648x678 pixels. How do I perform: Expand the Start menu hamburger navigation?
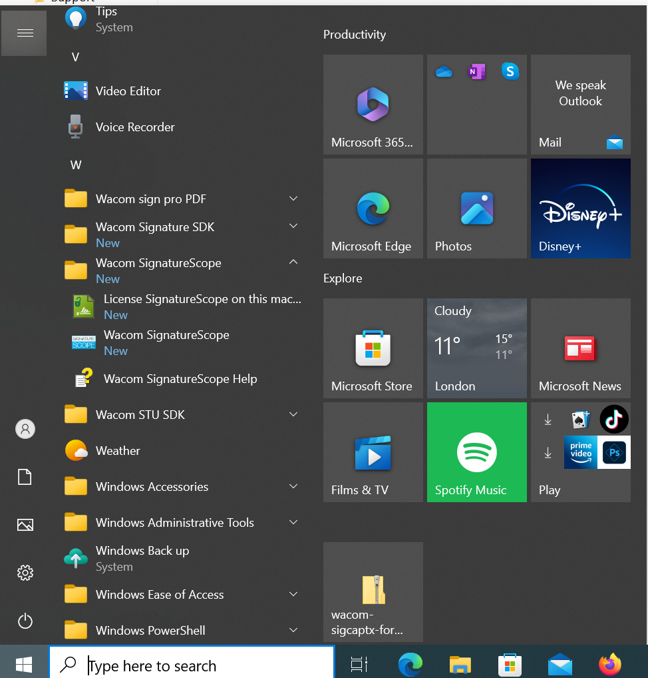tap(24, 33)
